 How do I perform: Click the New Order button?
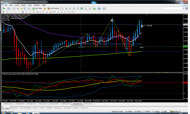(x=37, y=8)
